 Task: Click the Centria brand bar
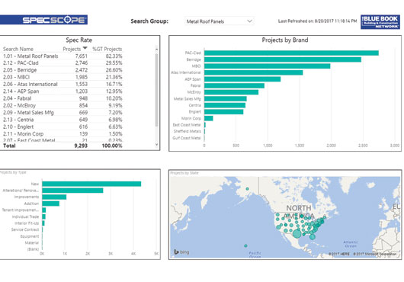[225, 105]
